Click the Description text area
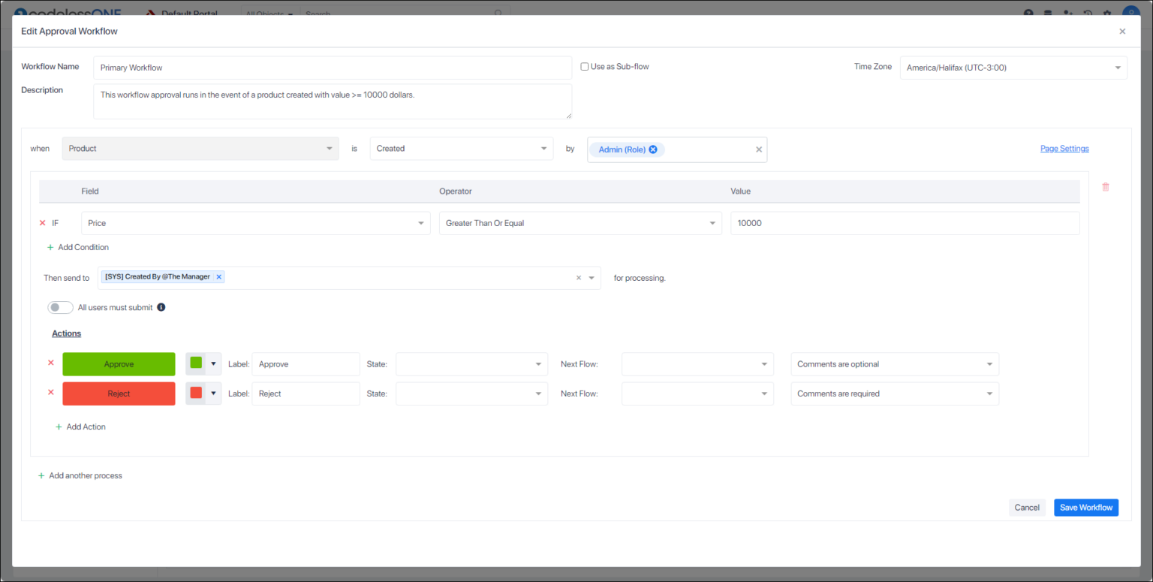Screen dimensions: 1153x582 (x=333, y=101)
